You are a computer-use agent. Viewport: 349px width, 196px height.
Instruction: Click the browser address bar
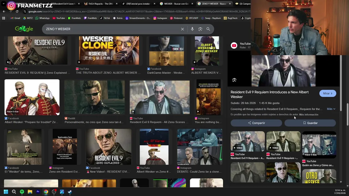point(136,11)
